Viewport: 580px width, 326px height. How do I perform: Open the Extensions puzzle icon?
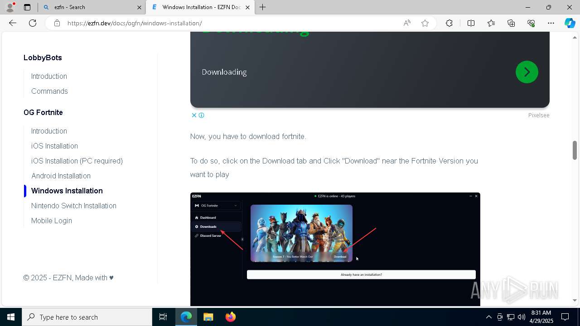pos(449,23)
